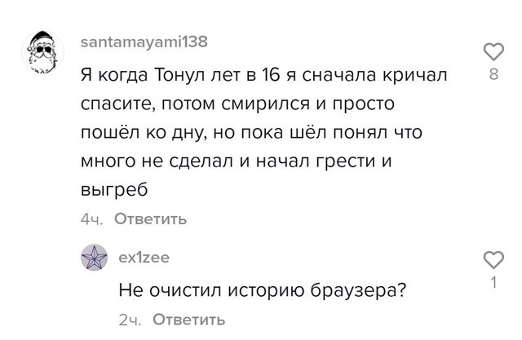This screenshot has height=340, width=522.
Task: Select the 2ч. timestamp
Action: point(130,319)
